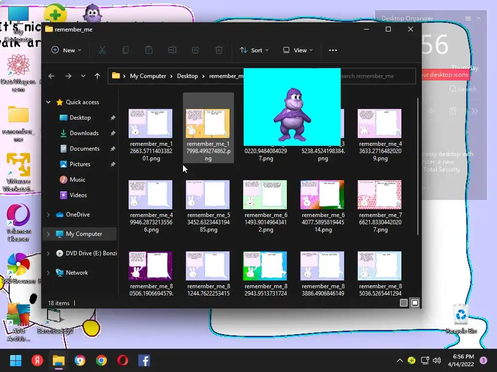The height and width of the screenshot is (372, 497).
Task: Open Facebook app from taskbar
Action: [x=144, y=360]
